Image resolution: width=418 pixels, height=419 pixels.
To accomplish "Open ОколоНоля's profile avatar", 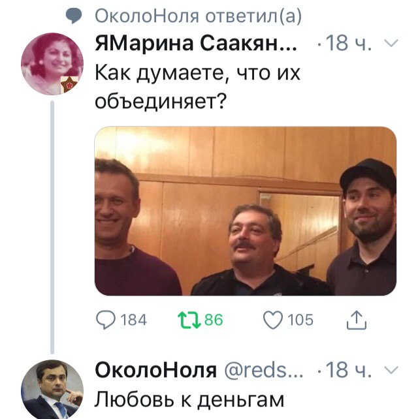I will pos(52,390).
